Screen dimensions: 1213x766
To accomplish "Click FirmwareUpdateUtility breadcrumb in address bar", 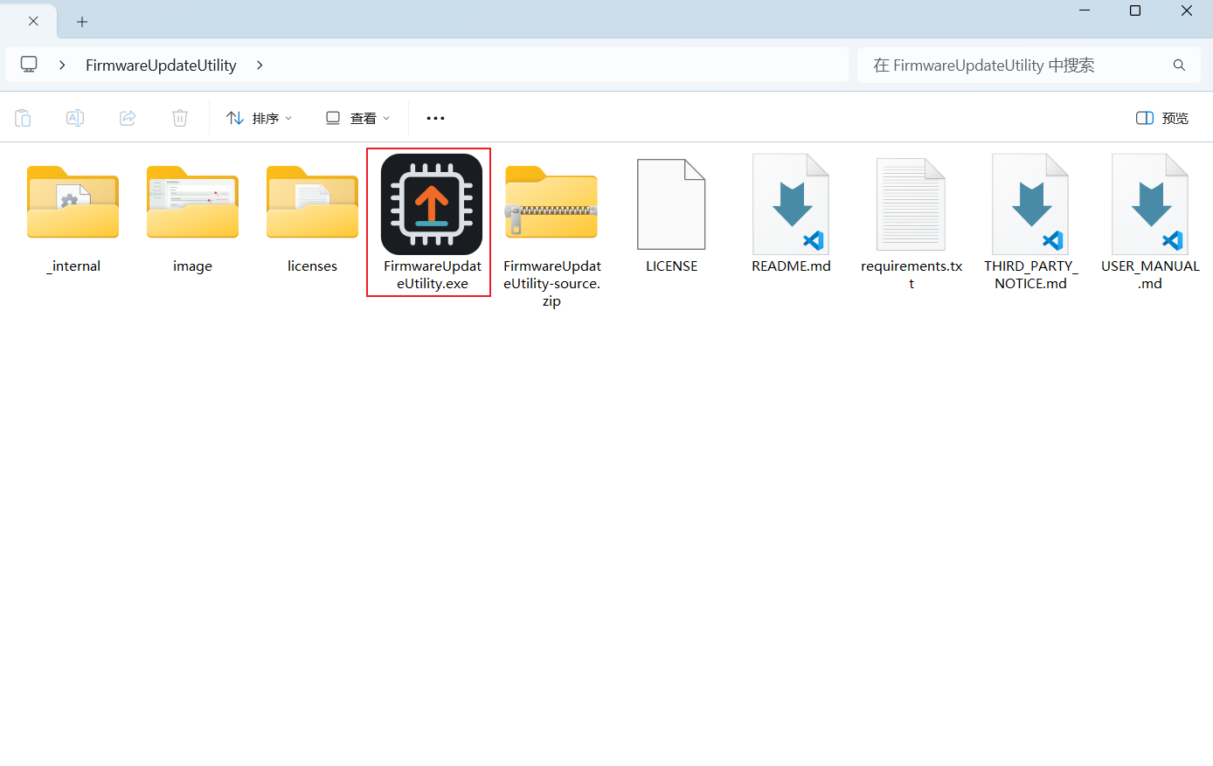I will pos(161,66).
